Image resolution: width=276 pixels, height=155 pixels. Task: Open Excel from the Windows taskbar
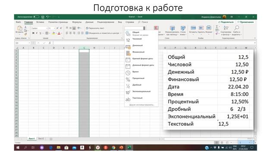(129, 148)
